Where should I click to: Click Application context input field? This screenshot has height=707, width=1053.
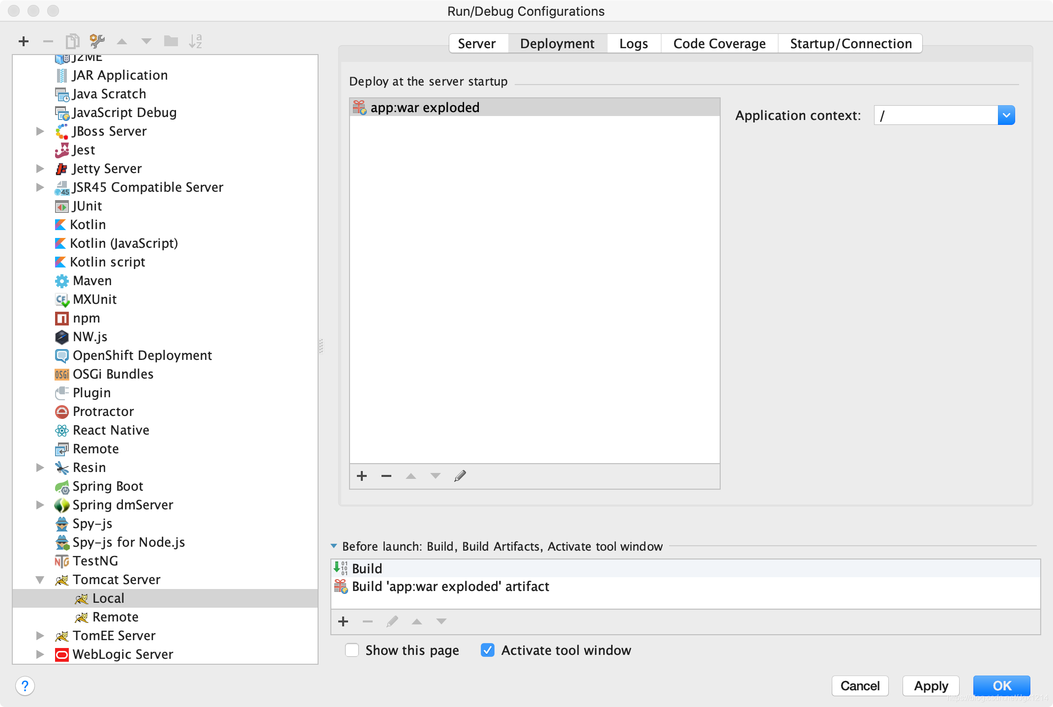click(x=936, y=116)
